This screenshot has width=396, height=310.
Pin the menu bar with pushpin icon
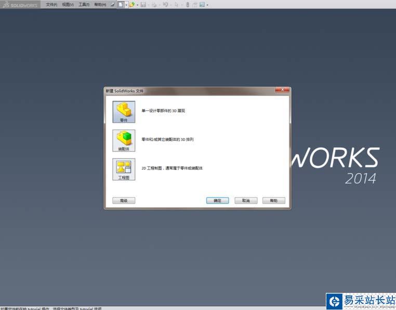coord(112,5)
